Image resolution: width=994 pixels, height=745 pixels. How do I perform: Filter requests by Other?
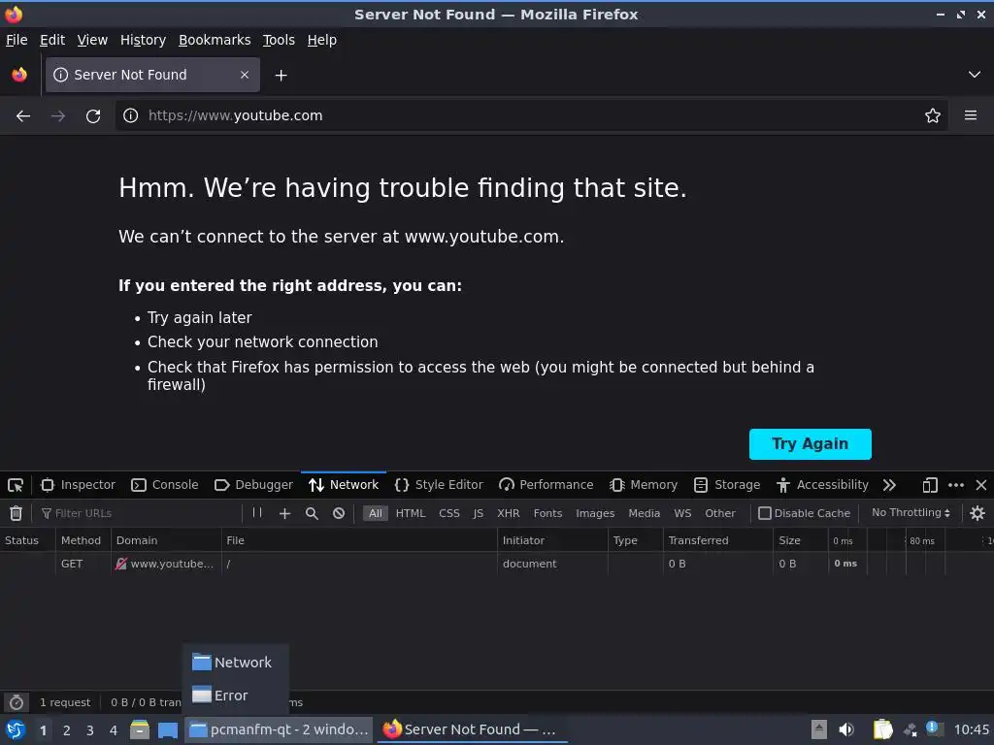[720, 513]
